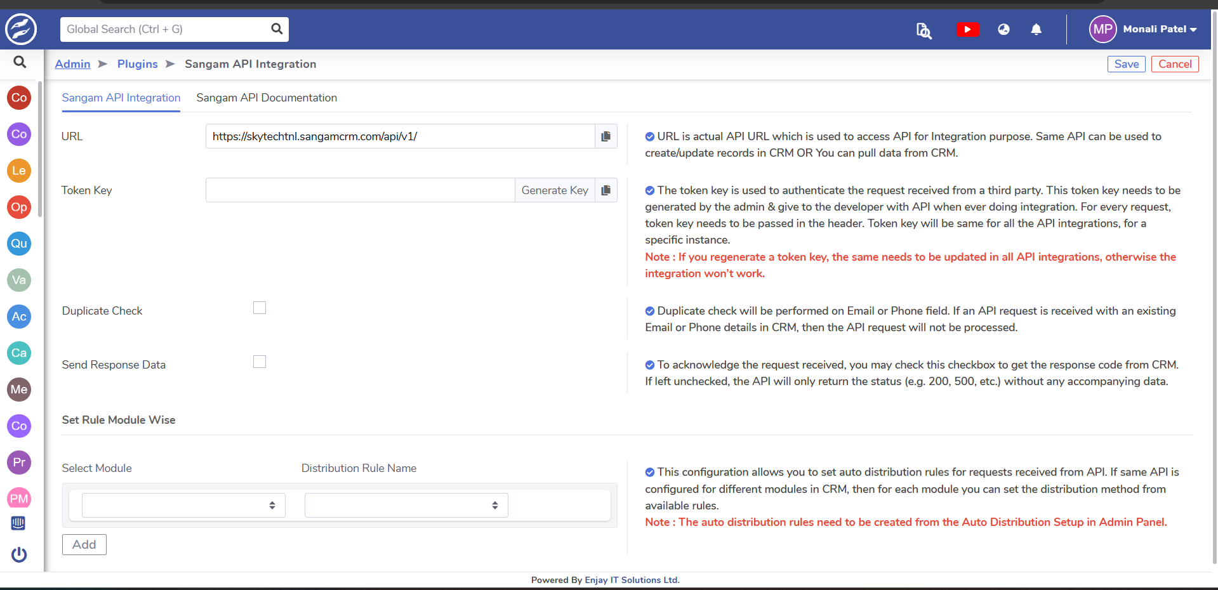
Task: Click the pie chart dashboard icon
Action: point(1003,29)
